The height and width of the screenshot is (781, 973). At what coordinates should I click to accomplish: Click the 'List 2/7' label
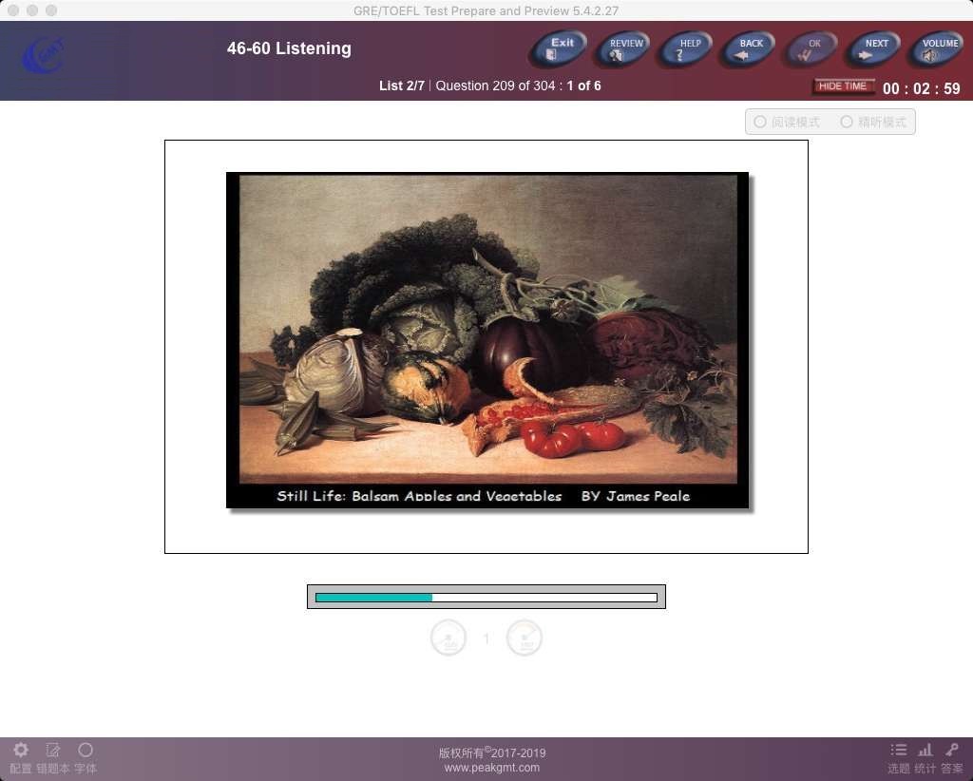(402, 86)
